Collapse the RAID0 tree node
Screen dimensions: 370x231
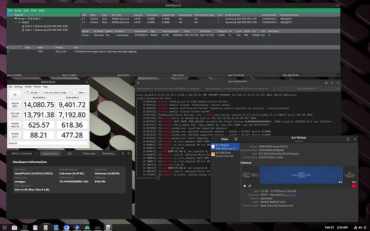tap(16, 22)
